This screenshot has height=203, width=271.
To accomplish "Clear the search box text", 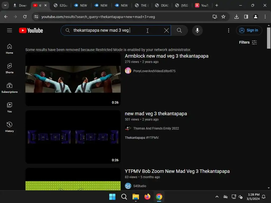I will pyautogui.click(x=166, y=30).
